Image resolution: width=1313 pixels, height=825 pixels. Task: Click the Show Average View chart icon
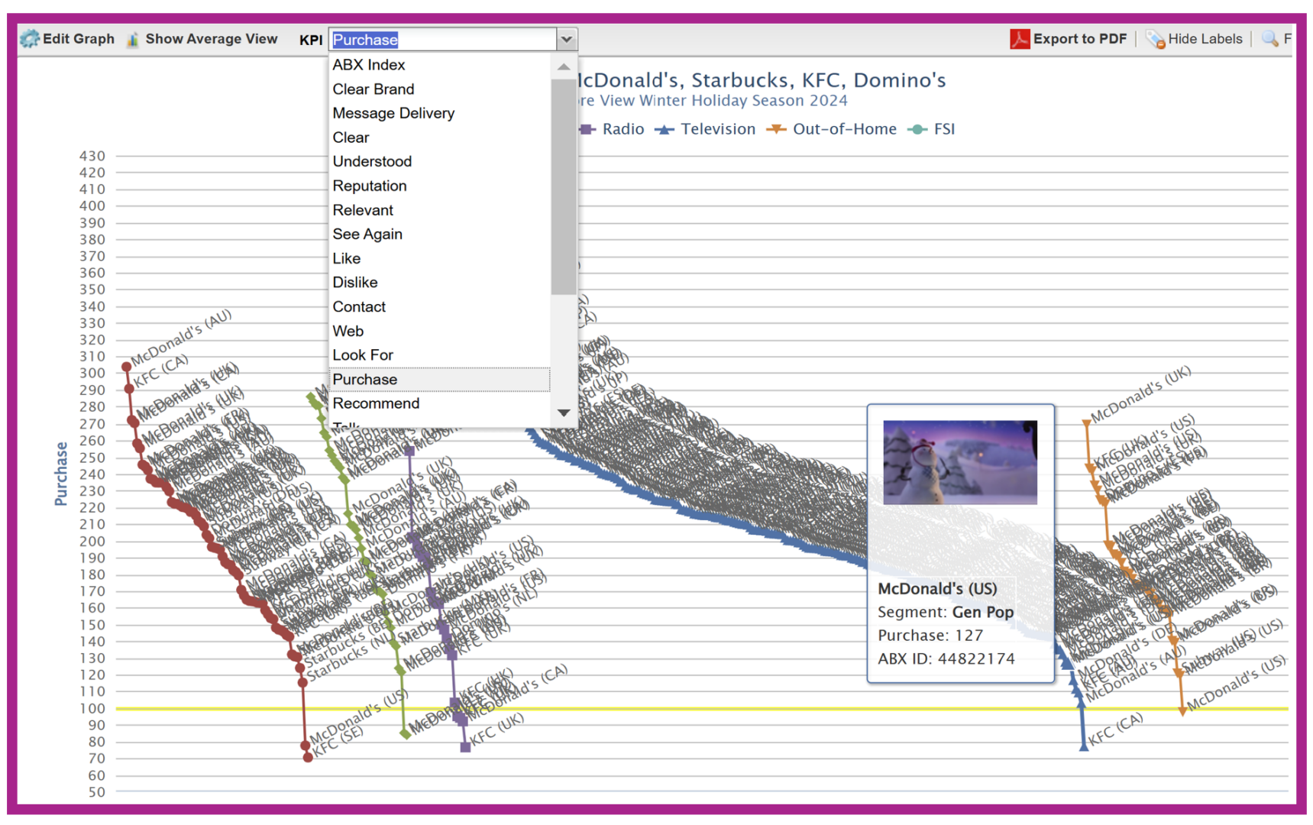133,39
